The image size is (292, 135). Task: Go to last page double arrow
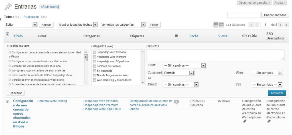pyautogui.click(x=286, y=25)
